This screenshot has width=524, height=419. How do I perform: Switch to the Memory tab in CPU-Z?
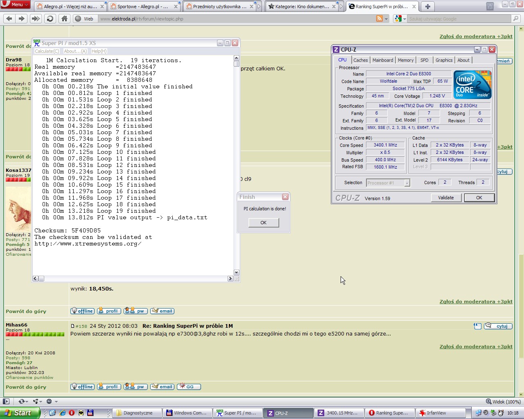click(406, 60)
